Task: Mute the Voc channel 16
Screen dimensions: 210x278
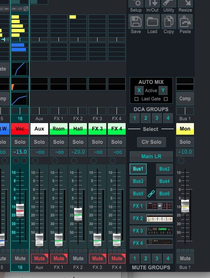Action: 20,259
